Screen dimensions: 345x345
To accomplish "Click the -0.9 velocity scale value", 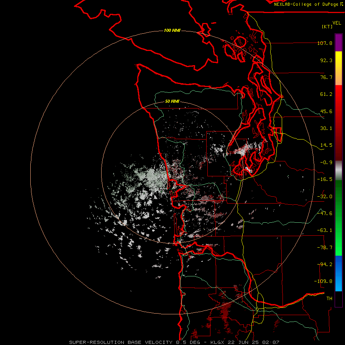I will pyautogui.click(x=326, y=163).
